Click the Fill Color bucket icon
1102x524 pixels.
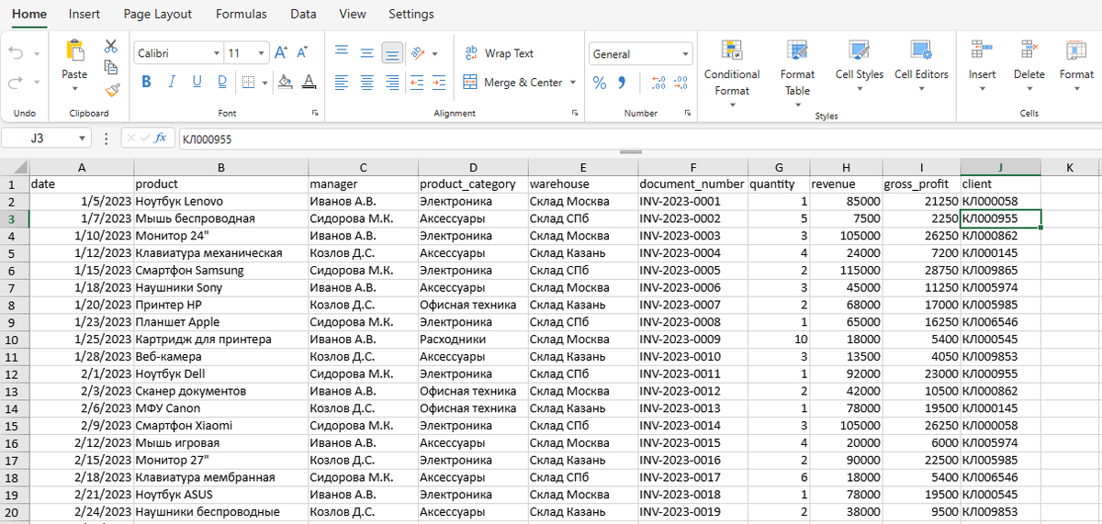tap(285, 82)
